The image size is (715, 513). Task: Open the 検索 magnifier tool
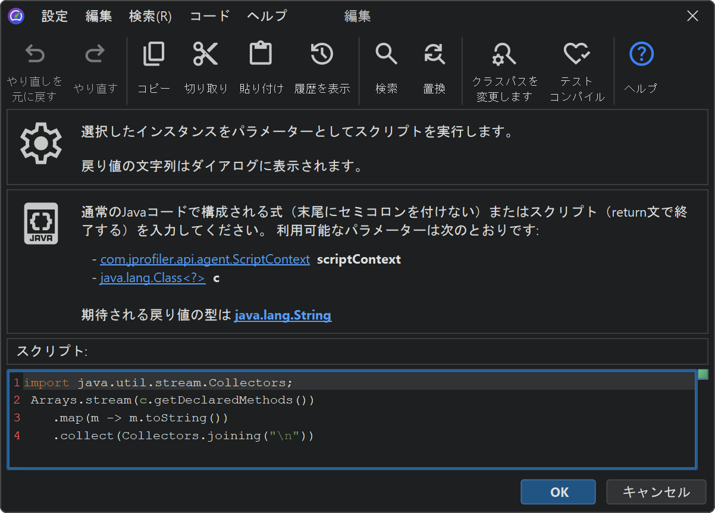tap(386, 55)
